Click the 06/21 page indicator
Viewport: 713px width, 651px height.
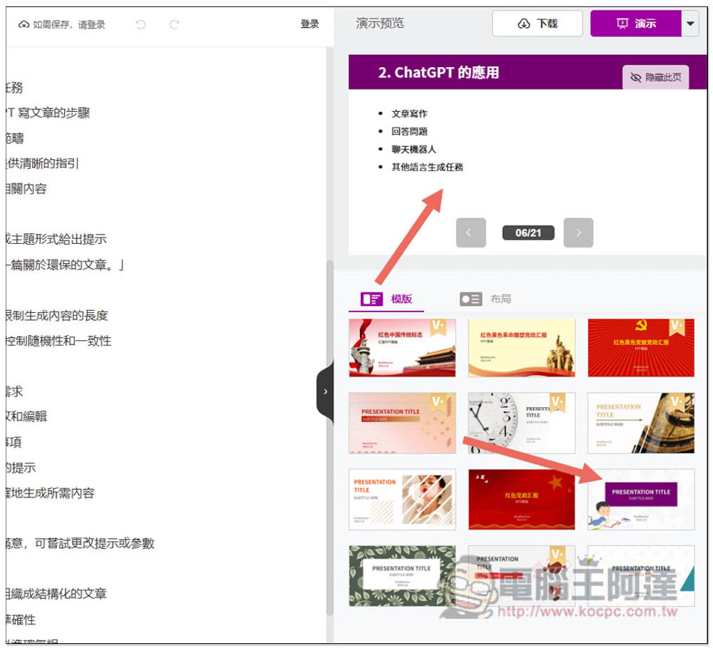pyautogui.click(x=528, y=232)
